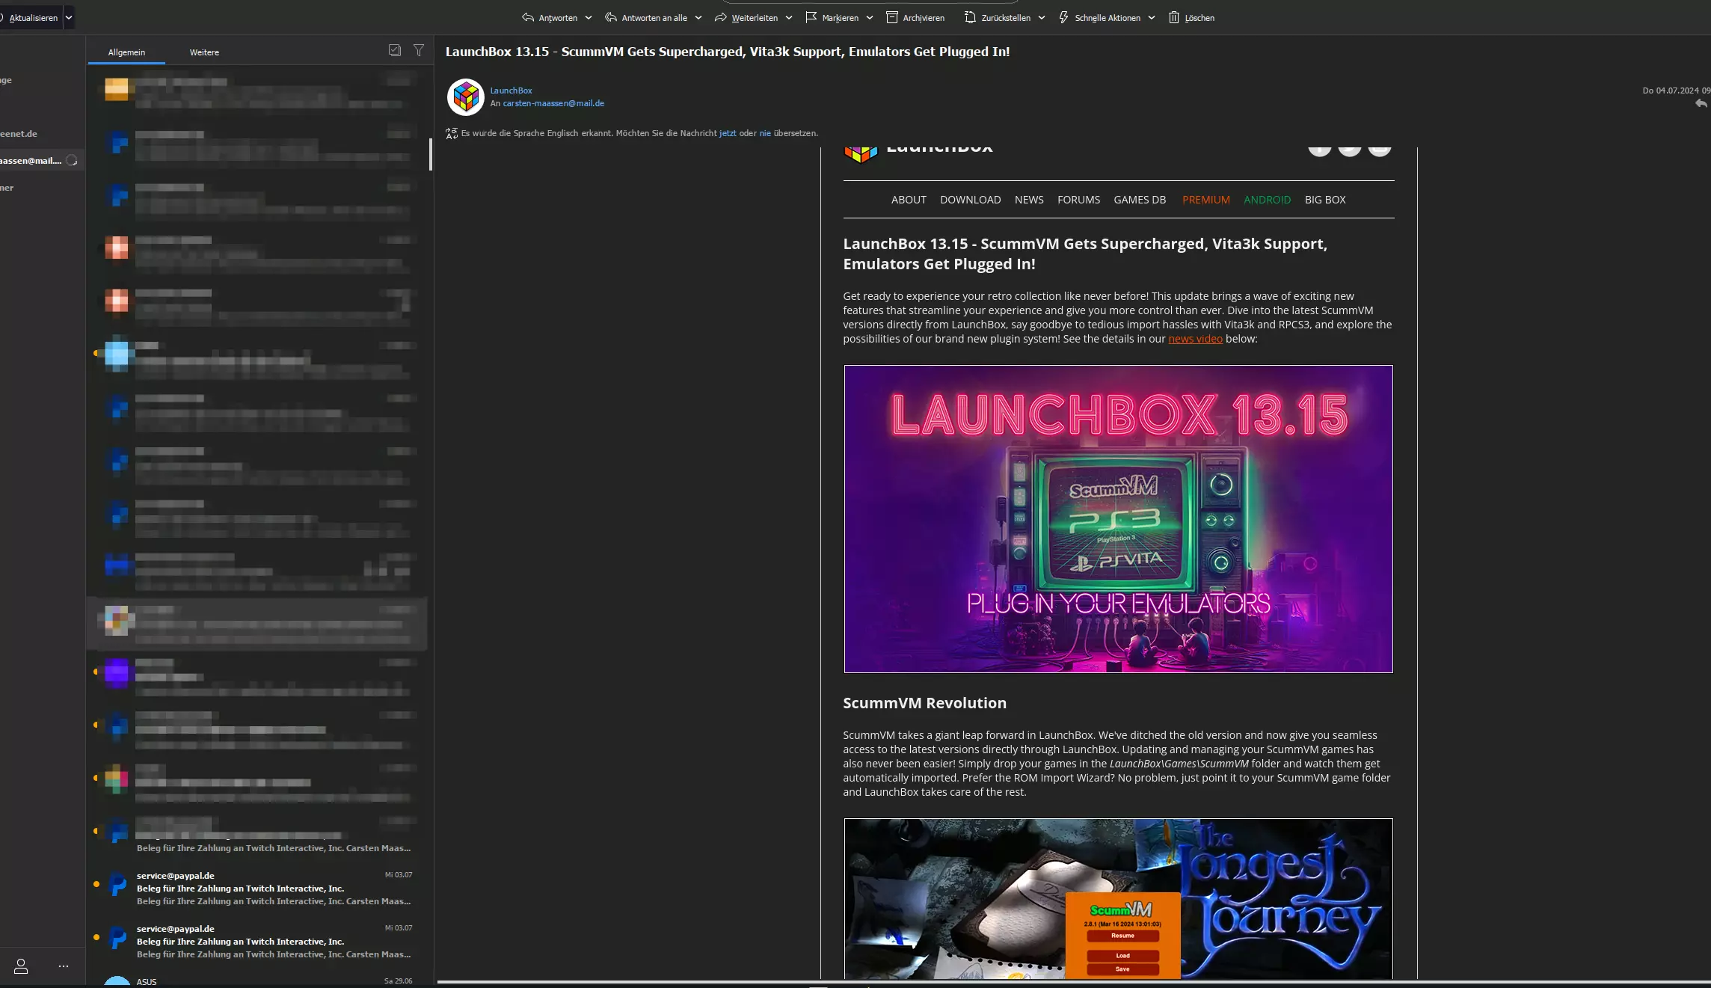Image resolution: width=1711 pixels, height=988 pixels.
Task: Select the 'eenet.de' account in sidebar
Action: coord(19,134)
